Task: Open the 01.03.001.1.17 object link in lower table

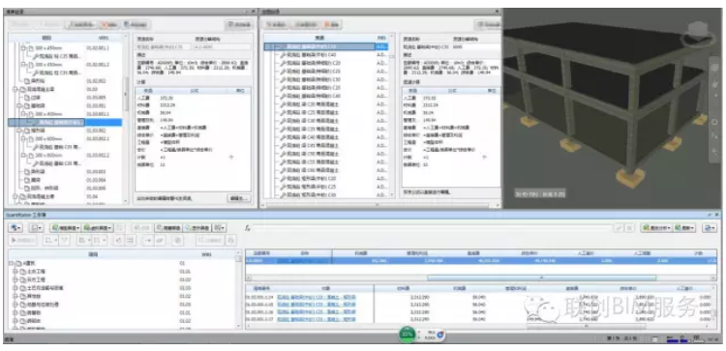Action: click(x=317, y=319)
